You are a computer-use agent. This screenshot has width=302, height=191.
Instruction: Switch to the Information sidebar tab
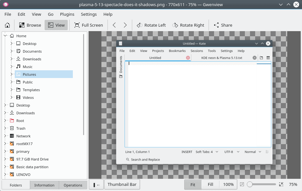pos(44,185)
